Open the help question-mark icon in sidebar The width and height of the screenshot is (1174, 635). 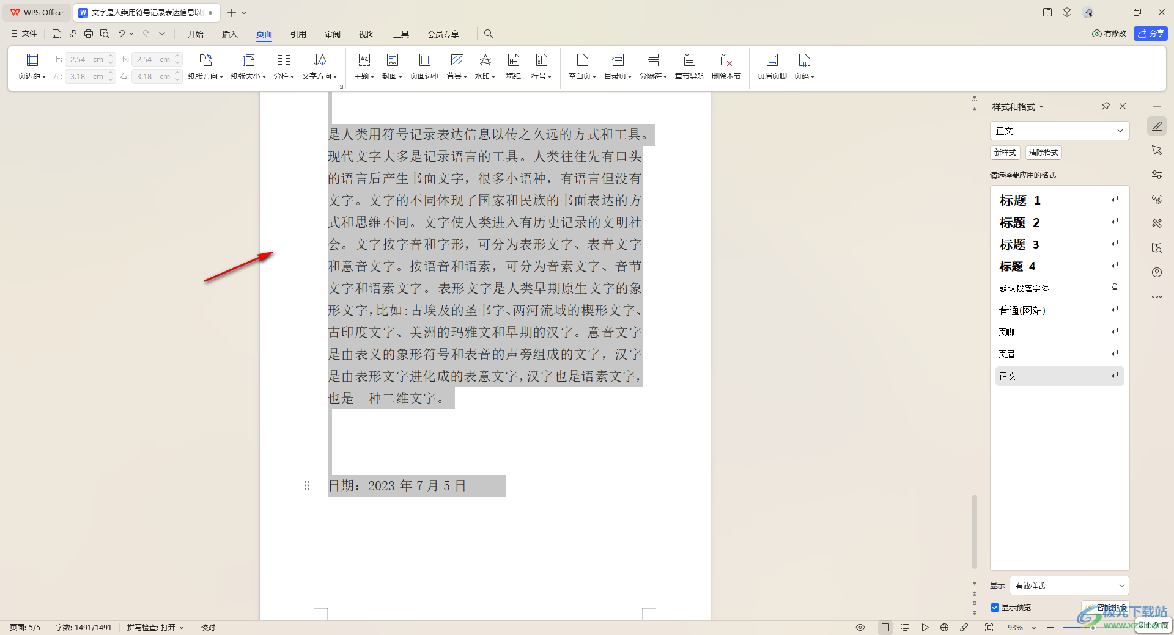point(1156,272)
